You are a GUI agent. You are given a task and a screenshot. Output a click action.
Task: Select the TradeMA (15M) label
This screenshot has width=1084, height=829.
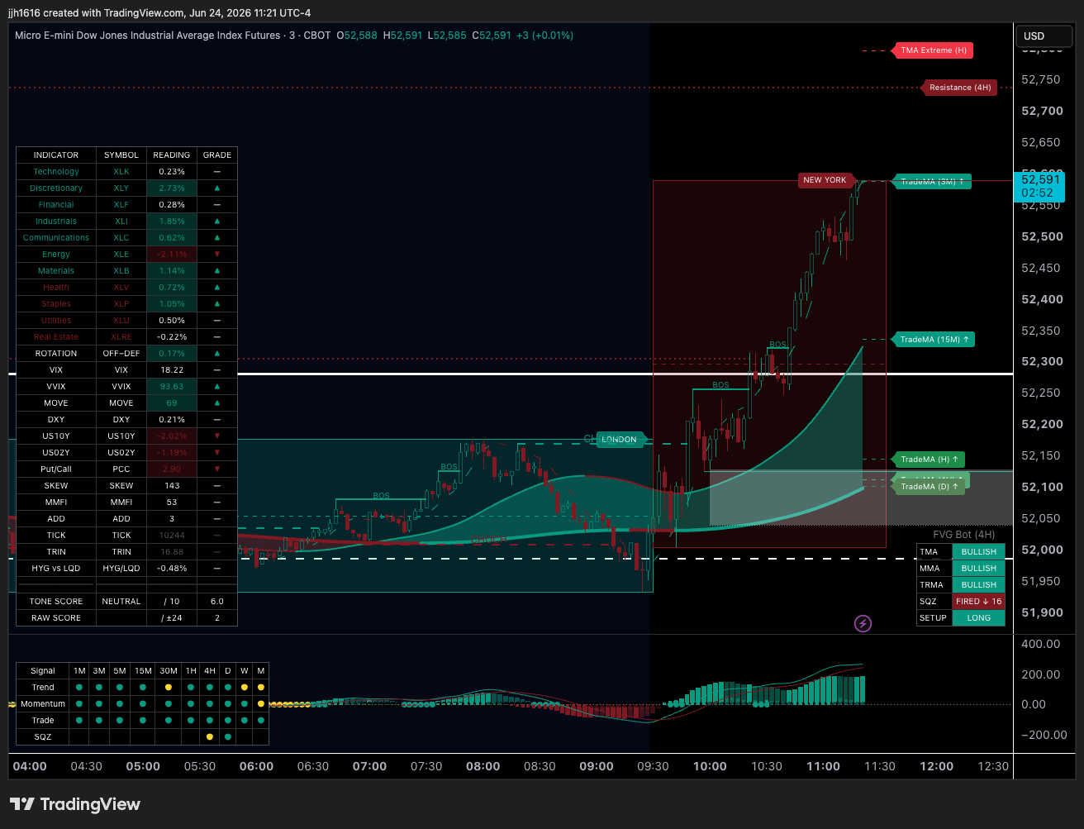[x=934, y=339]
